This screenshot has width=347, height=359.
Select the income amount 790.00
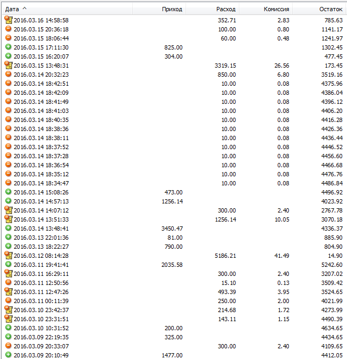[174, 247]
